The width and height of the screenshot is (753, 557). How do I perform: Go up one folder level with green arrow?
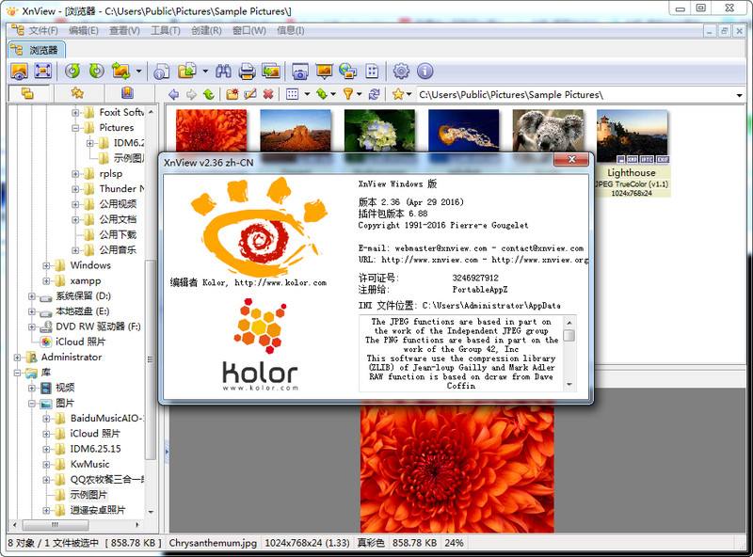click(208, 94)
